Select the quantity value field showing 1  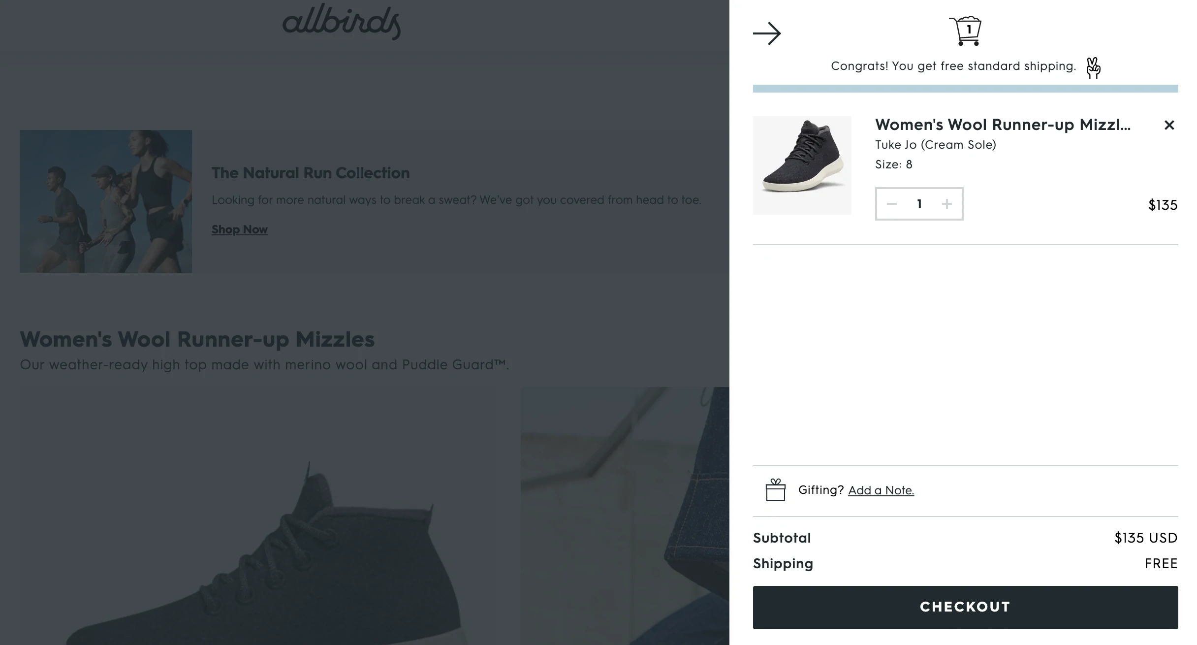point(919,204)
